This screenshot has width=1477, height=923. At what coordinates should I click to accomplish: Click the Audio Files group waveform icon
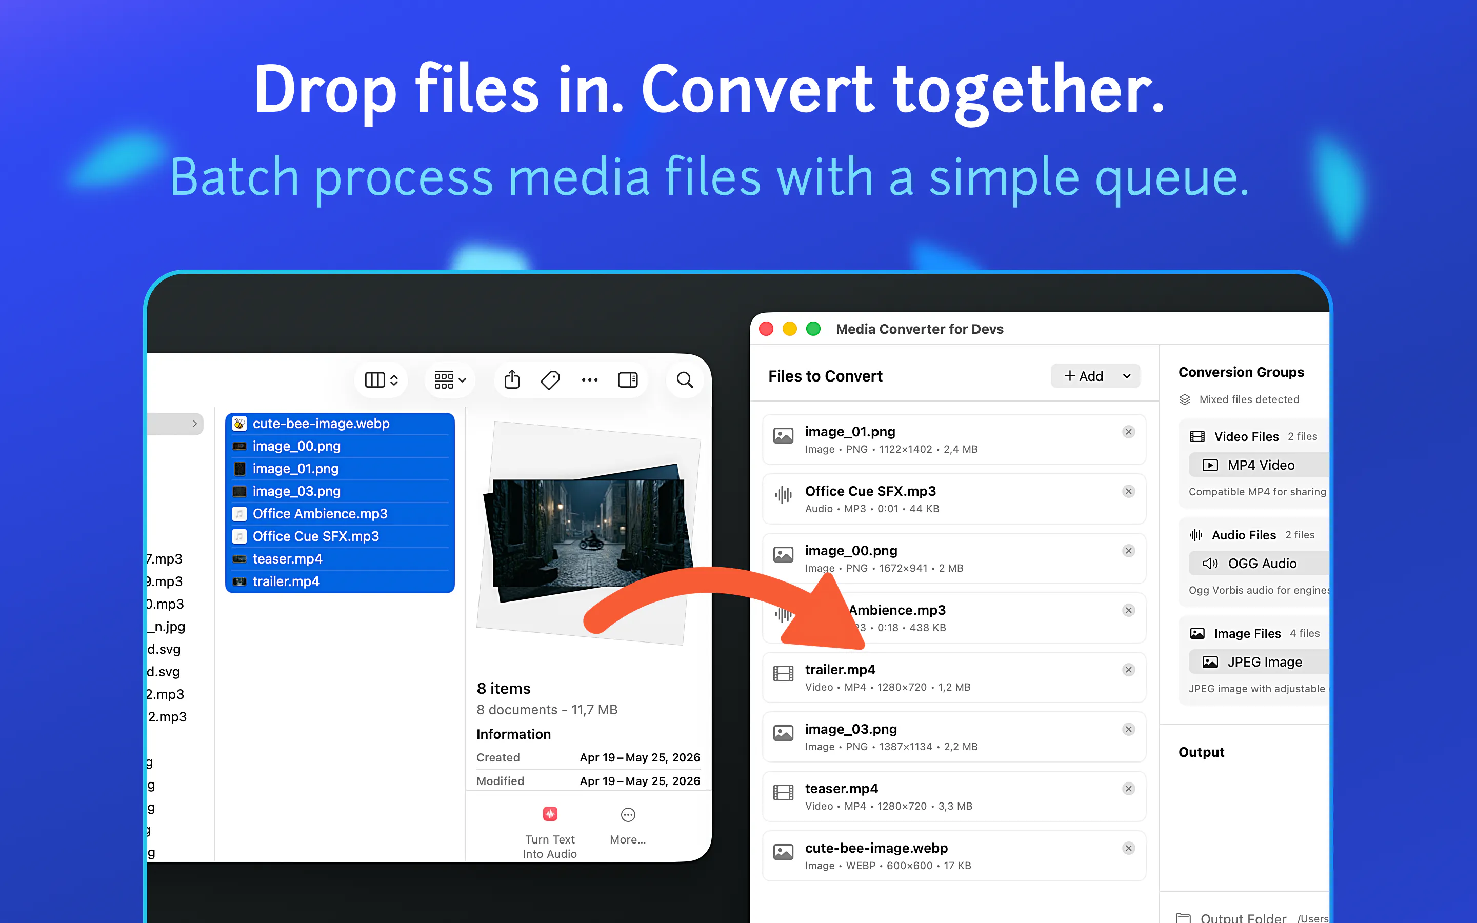[1195, 535]
